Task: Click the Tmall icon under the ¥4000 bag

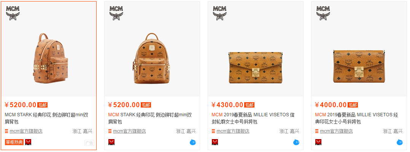Action: click(x=318, y=142)
